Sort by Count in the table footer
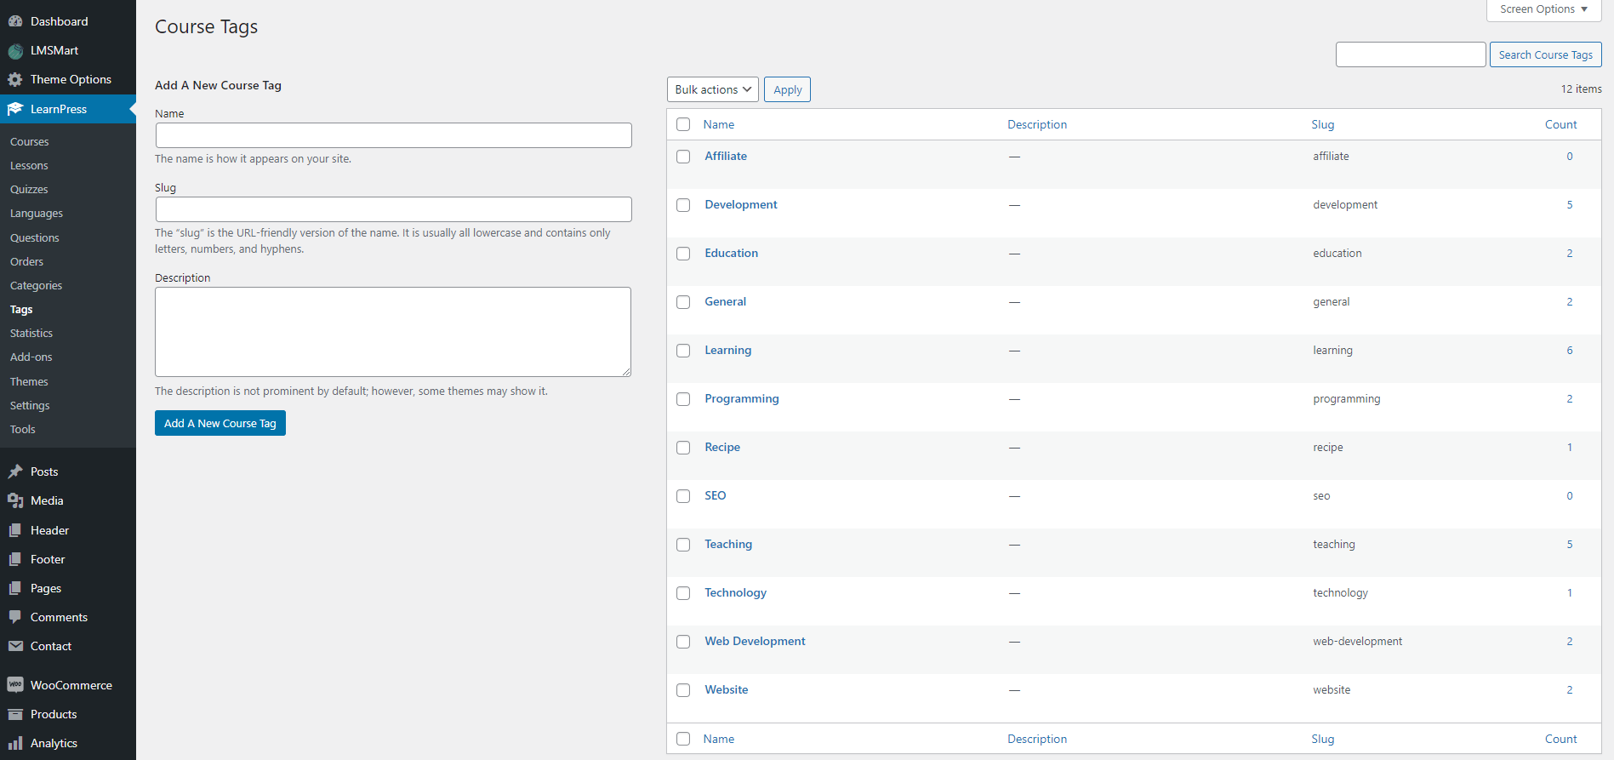Viewport: 1614px width, 760px height. click(1561, 739)
